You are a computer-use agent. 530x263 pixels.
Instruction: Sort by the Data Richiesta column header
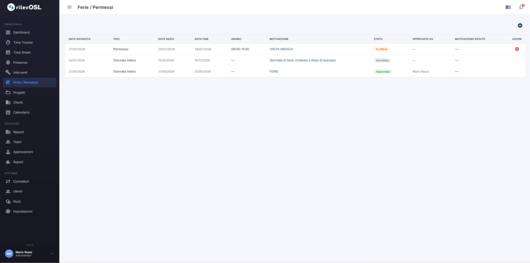(79, 39)
